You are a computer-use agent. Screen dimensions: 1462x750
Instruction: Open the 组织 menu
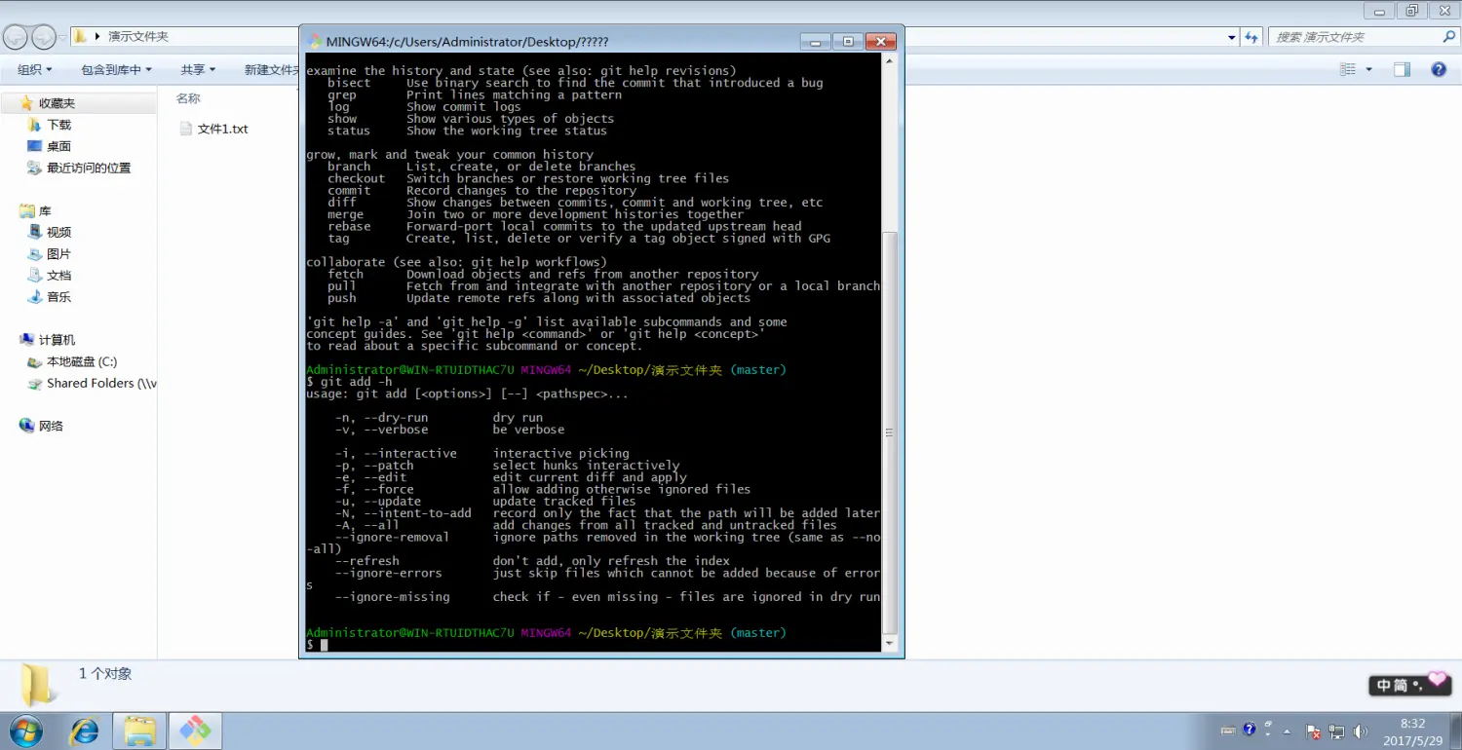click(35, 69)
